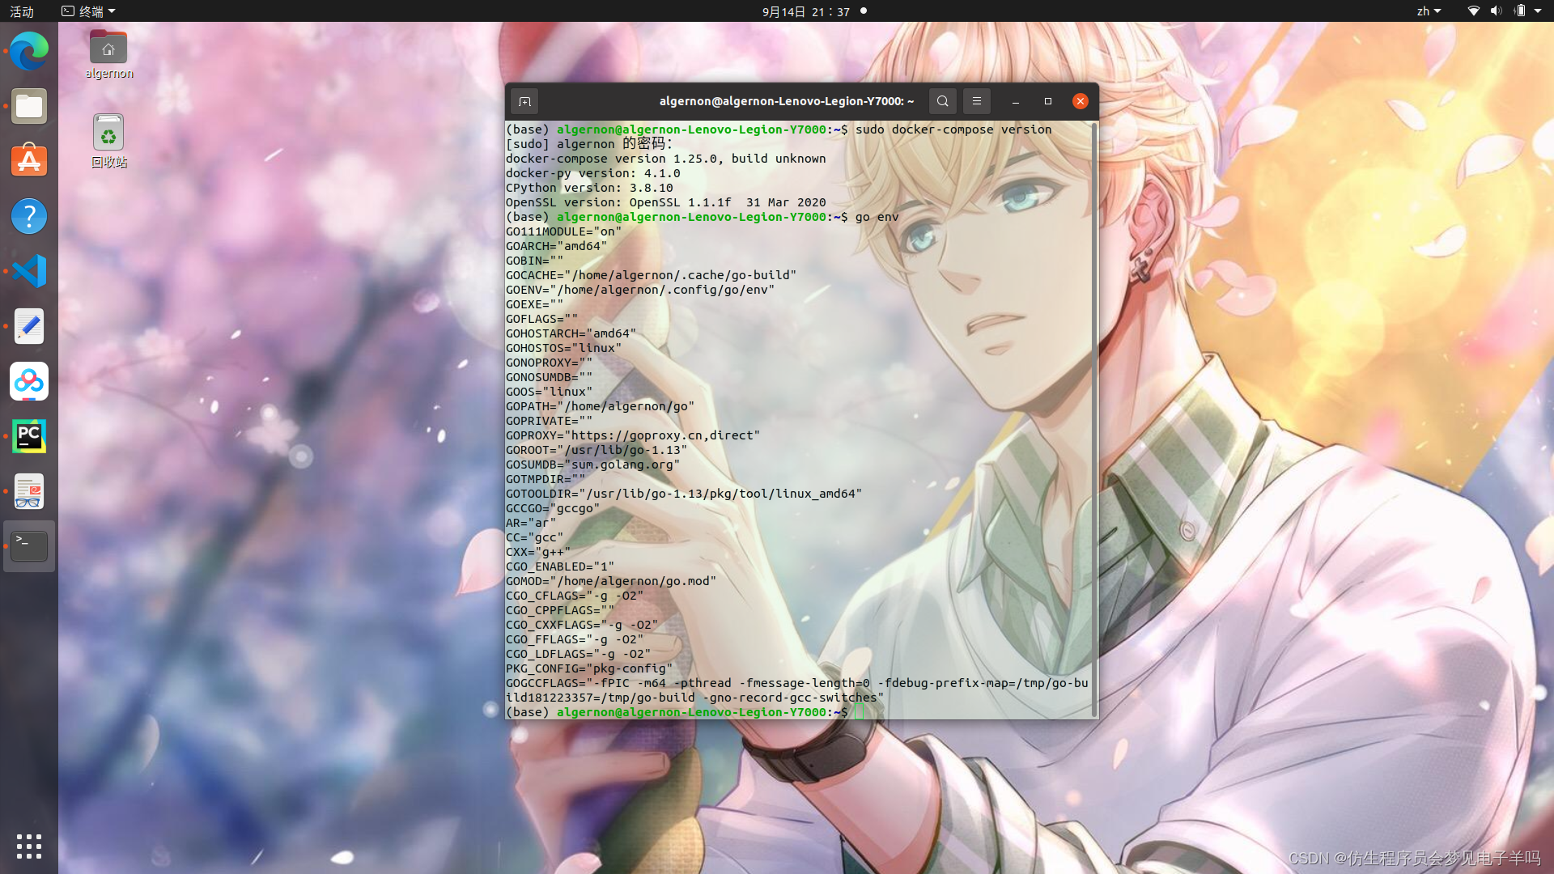Click the GOTOOLDIR path line
This screenshot has height=874, width=1554.
tap(684, 494)
